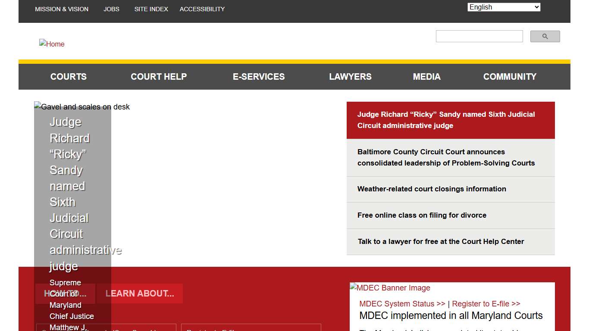Image resolution: width=589 pixels, height=331 pixels.
Task: Open the JOBS page
Action: [x=111, y=9]
